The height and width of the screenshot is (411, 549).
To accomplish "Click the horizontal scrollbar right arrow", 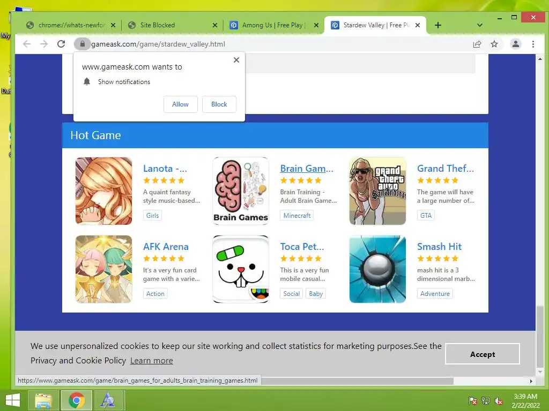I will [x=531, y=381].
